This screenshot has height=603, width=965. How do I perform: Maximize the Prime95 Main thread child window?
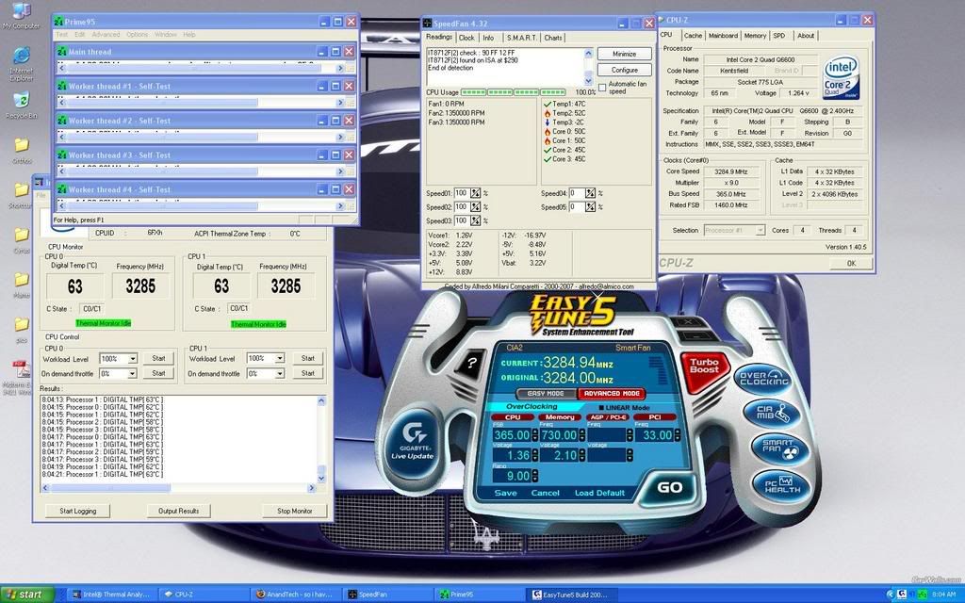(336, 52)
